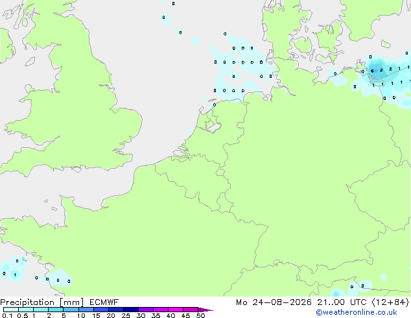Select the 15 to 20 mm legend swatch
Image resolution: width=411 pixels, height=318 pixels.
(101, 310)
